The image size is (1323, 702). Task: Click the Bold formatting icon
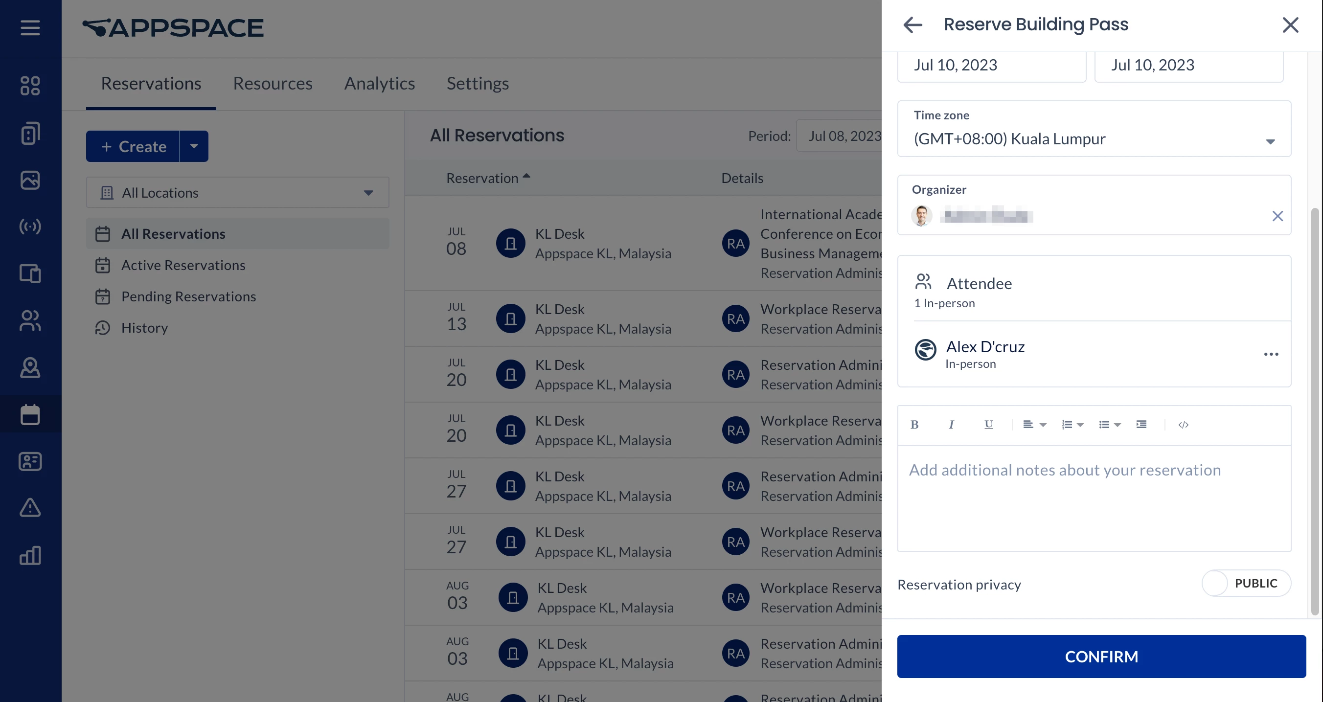pos(914,425)
